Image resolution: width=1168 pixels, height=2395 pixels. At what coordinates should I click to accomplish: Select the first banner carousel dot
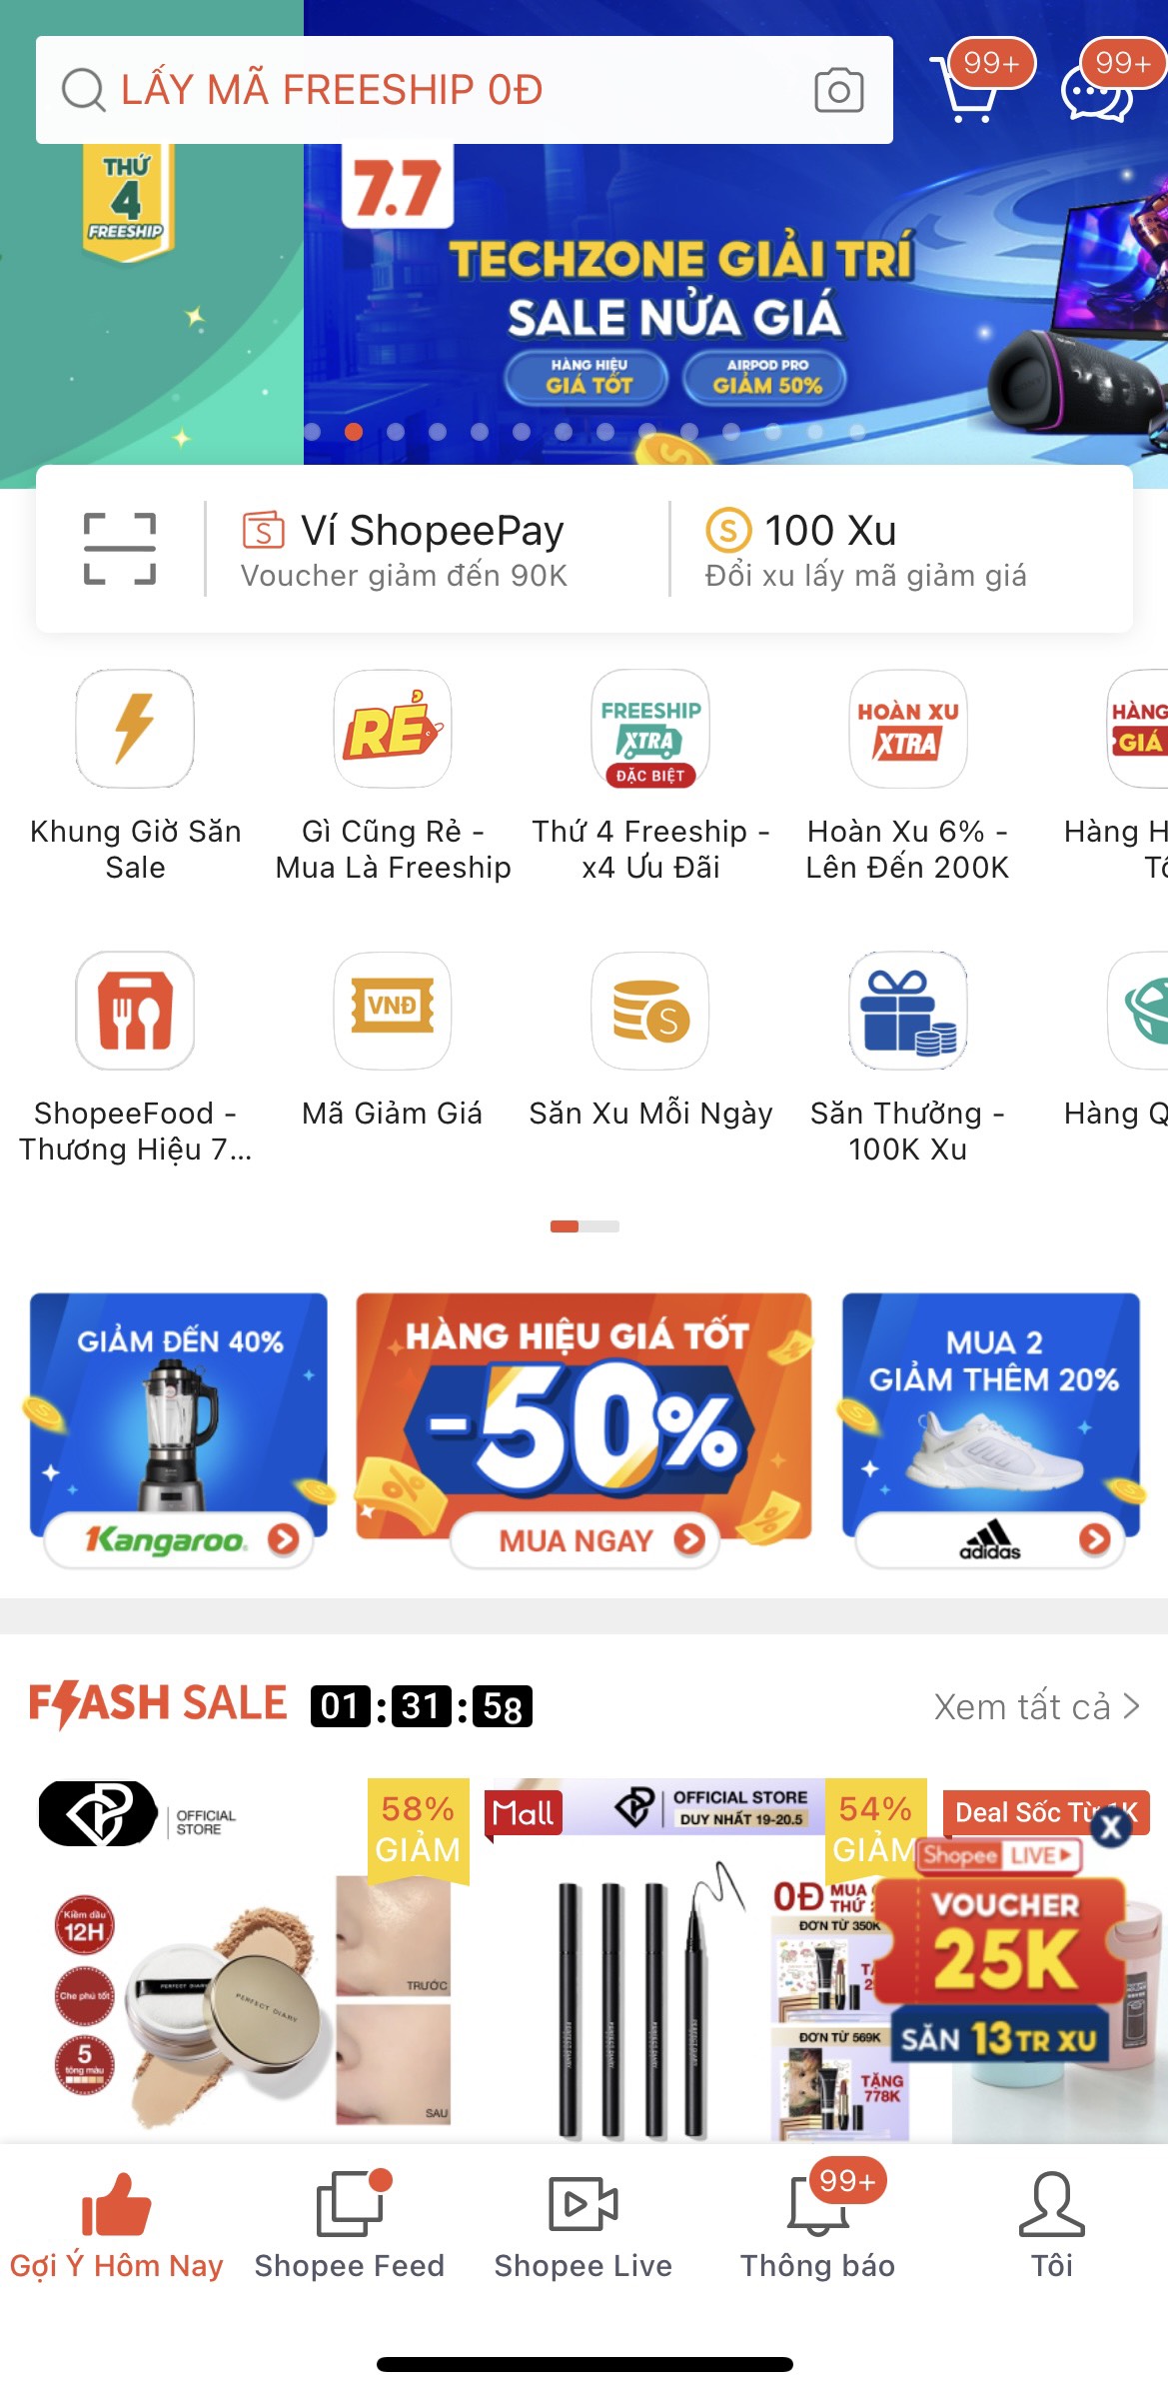click(312, 432)
